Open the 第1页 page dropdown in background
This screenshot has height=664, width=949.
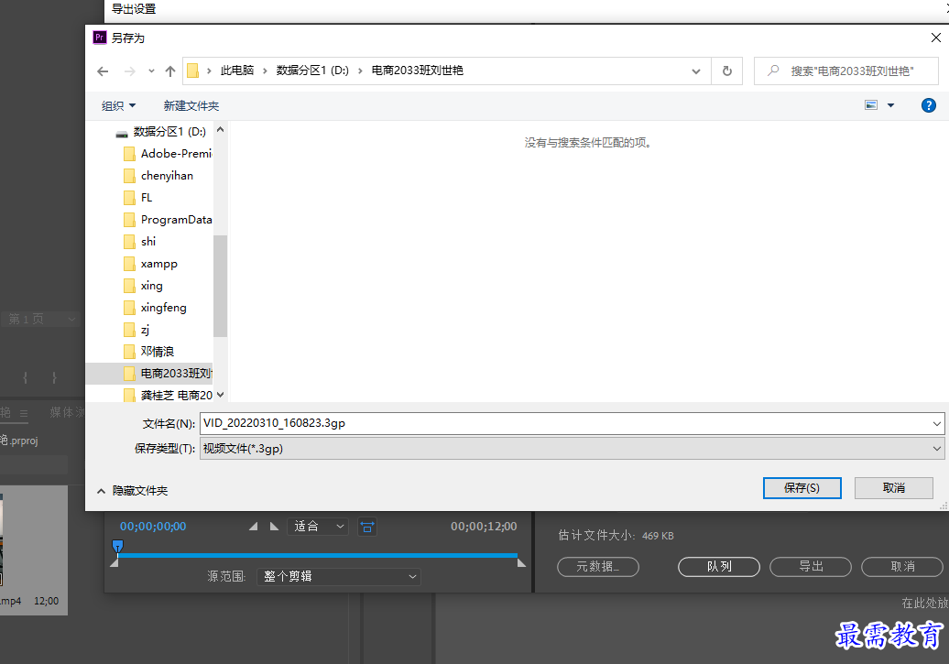(40, 319)
